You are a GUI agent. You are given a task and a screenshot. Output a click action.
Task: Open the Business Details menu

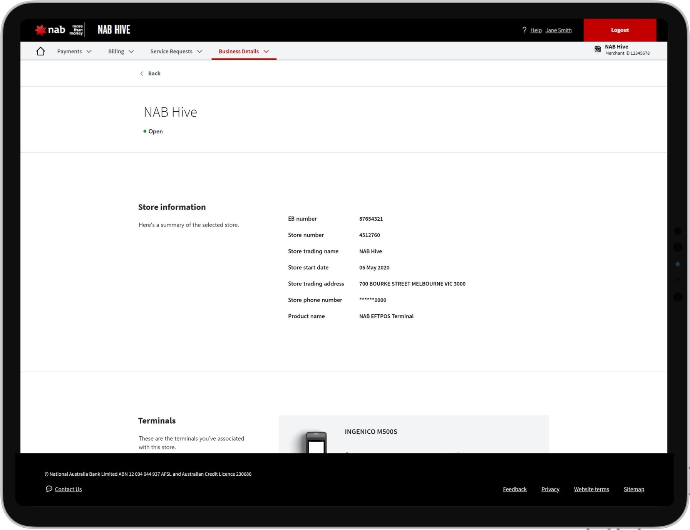[243, 51]
